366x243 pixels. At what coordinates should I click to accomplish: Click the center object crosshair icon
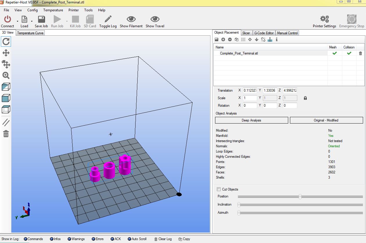coord(250,39)
